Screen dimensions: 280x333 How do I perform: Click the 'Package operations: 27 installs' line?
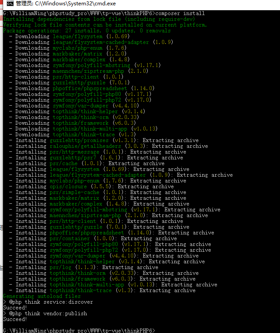coord(87,31)
